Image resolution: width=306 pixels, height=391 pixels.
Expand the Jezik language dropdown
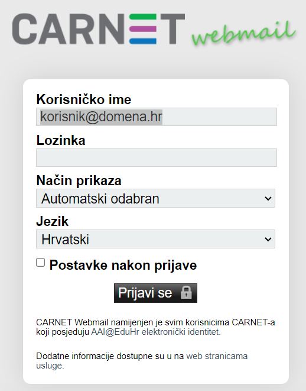point(155,239)
